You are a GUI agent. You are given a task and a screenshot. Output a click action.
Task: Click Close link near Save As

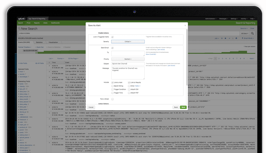[252, 29]
